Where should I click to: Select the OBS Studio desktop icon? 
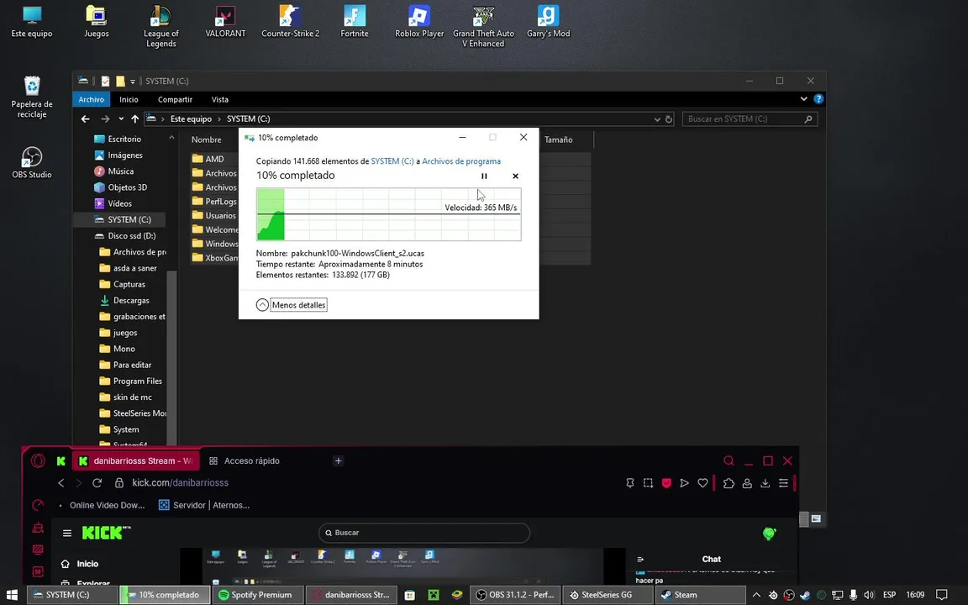tap(31, 162)
